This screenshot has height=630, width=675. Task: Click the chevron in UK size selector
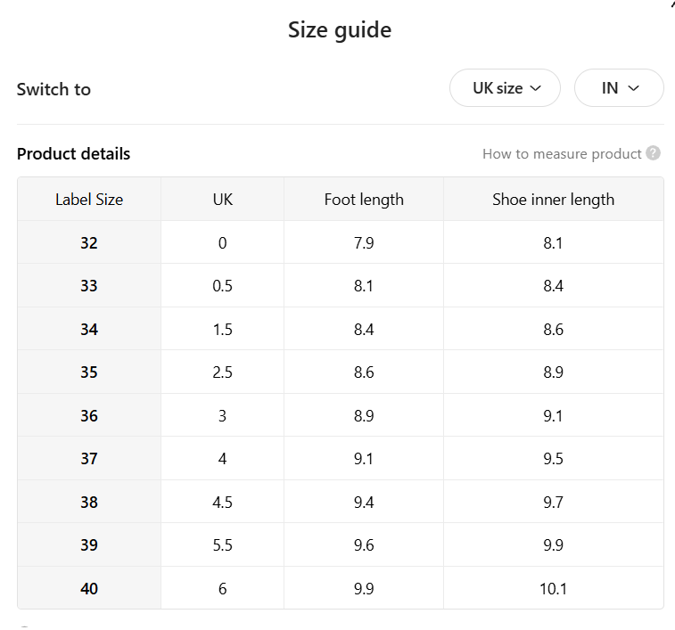536,88
